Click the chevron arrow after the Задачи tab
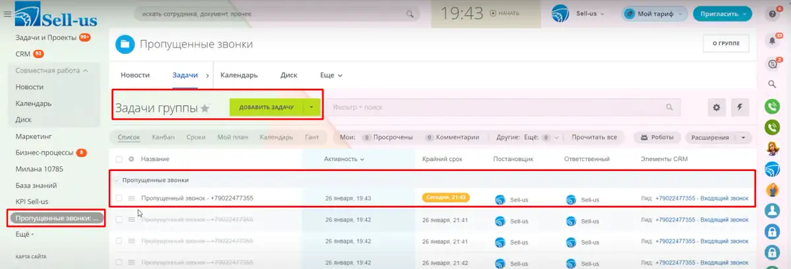 [x=208, y=75]
